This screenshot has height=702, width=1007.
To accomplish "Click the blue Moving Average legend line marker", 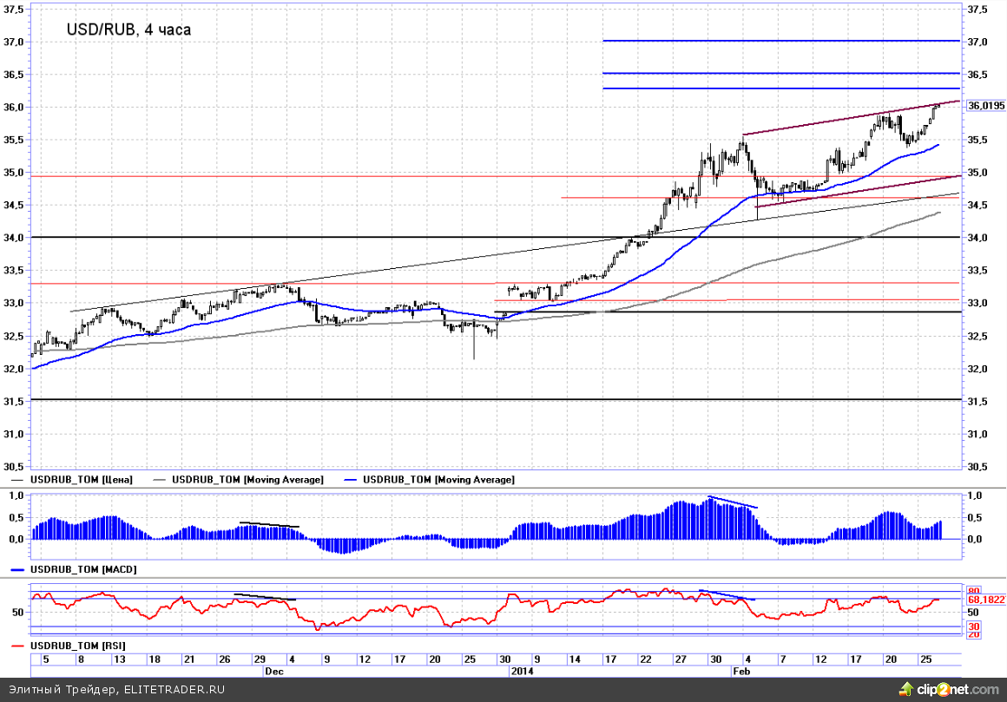I will pyautogui.click(x=351, y=480).
